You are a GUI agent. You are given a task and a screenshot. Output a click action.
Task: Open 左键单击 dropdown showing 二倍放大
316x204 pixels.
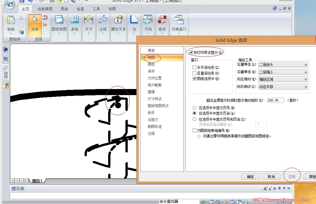click(283, 65)
